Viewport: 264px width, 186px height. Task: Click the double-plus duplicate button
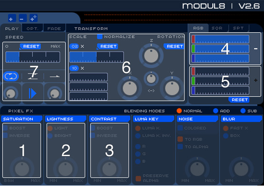33,18
